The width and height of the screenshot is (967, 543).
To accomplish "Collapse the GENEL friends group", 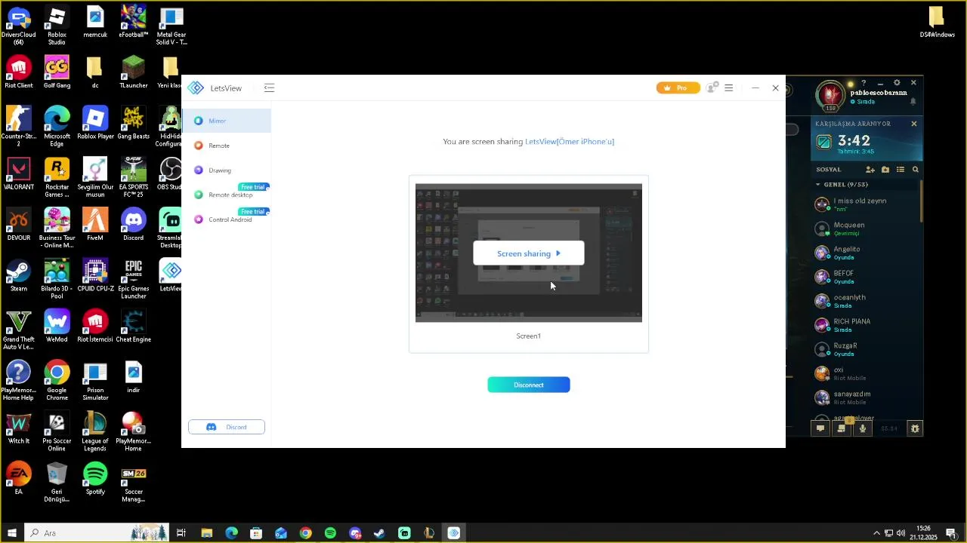I will [817, 185].
